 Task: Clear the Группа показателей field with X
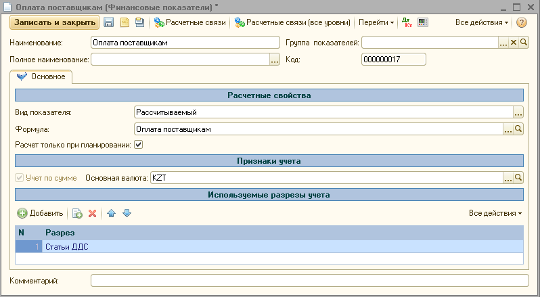click(513, 43)
